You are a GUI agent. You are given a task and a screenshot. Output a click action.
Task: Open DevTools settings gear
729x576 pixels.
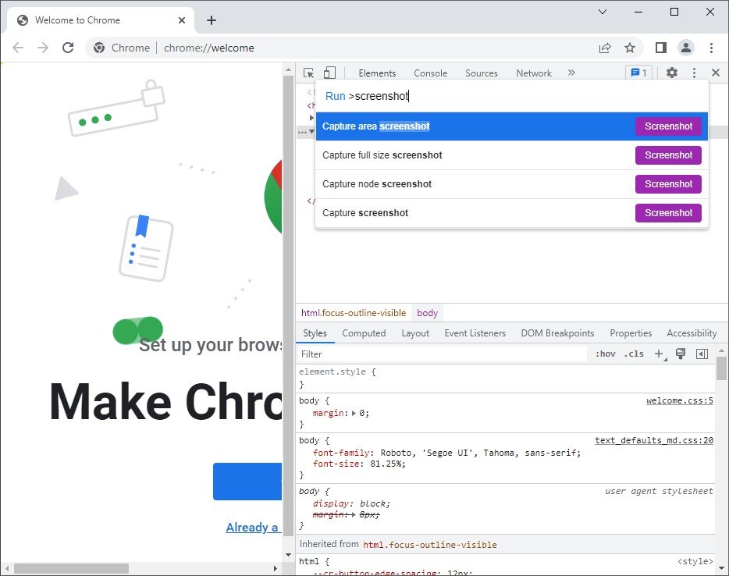[672, 73]
